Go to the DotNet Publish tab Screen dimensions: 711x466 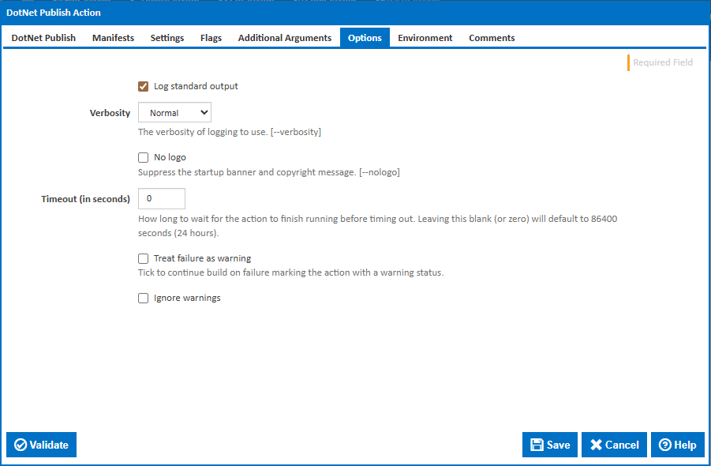tap(43, 37)
